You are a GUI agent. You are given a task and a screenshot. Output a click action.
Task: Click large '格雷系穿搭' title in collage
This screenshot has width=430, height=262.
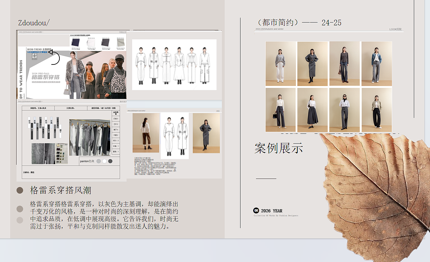tap(45, 77)
